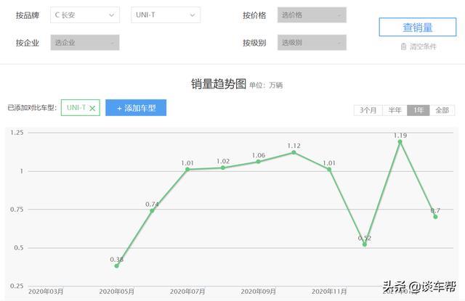The width and height of the screenshot is (465, 301).
Task: Click the 按企业 filter label
Action: click(28, 43)
